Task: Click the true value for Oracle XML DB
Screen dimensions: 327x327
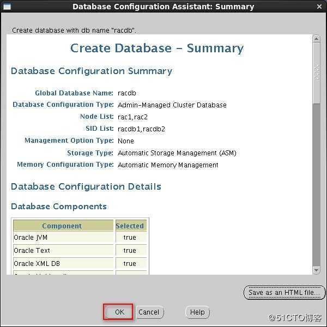Action: click(x=130, y=264)
